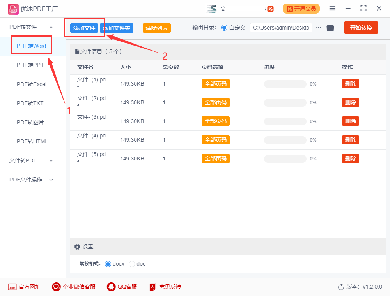
Task: Click the 开始转换 button
Action: pyautogui.click(x=361, y=28)
